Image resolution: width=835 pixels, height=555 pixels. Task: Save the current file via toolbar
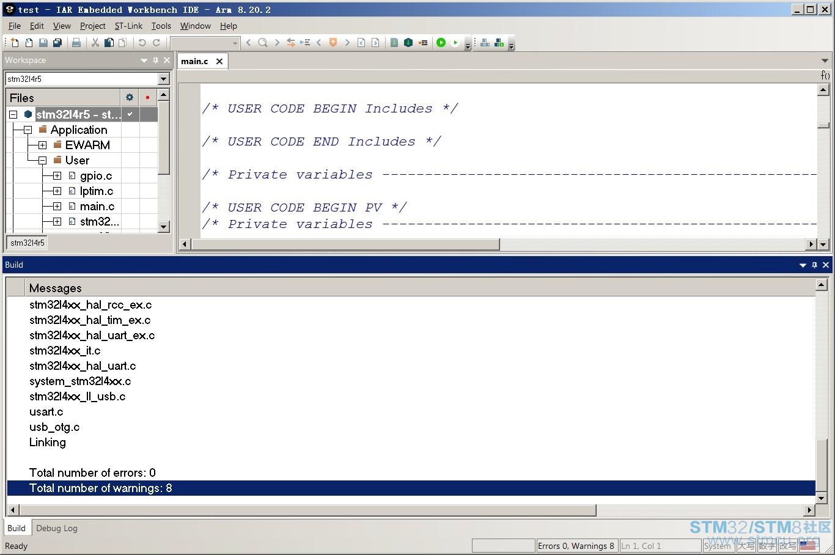tap(43, 43)
